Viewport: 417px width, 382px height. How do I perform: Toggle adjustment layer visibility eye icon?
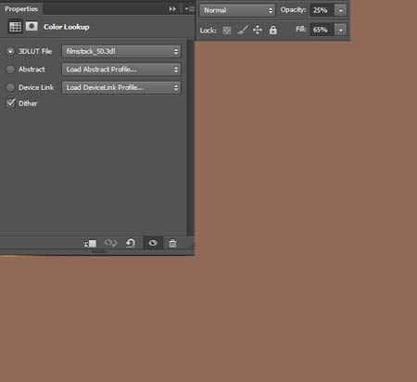[153, 243]
